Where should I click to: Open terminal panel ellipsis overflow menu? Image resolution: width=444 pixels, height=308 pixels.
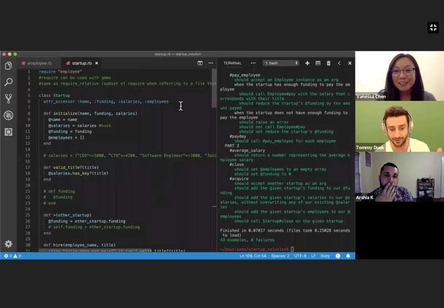(x=253, y=63)
